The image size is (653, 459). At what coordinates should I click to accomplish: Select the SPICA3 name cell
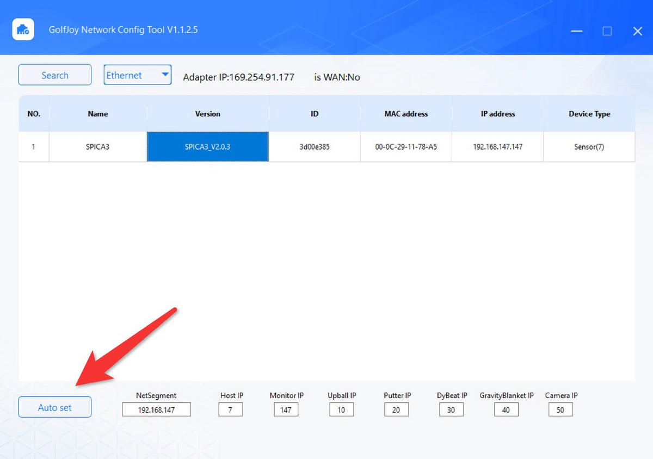tap(98, 146)
